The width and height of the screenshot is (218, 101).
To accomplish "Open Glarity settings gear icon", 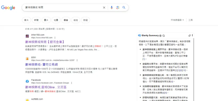I will [160, 36].
